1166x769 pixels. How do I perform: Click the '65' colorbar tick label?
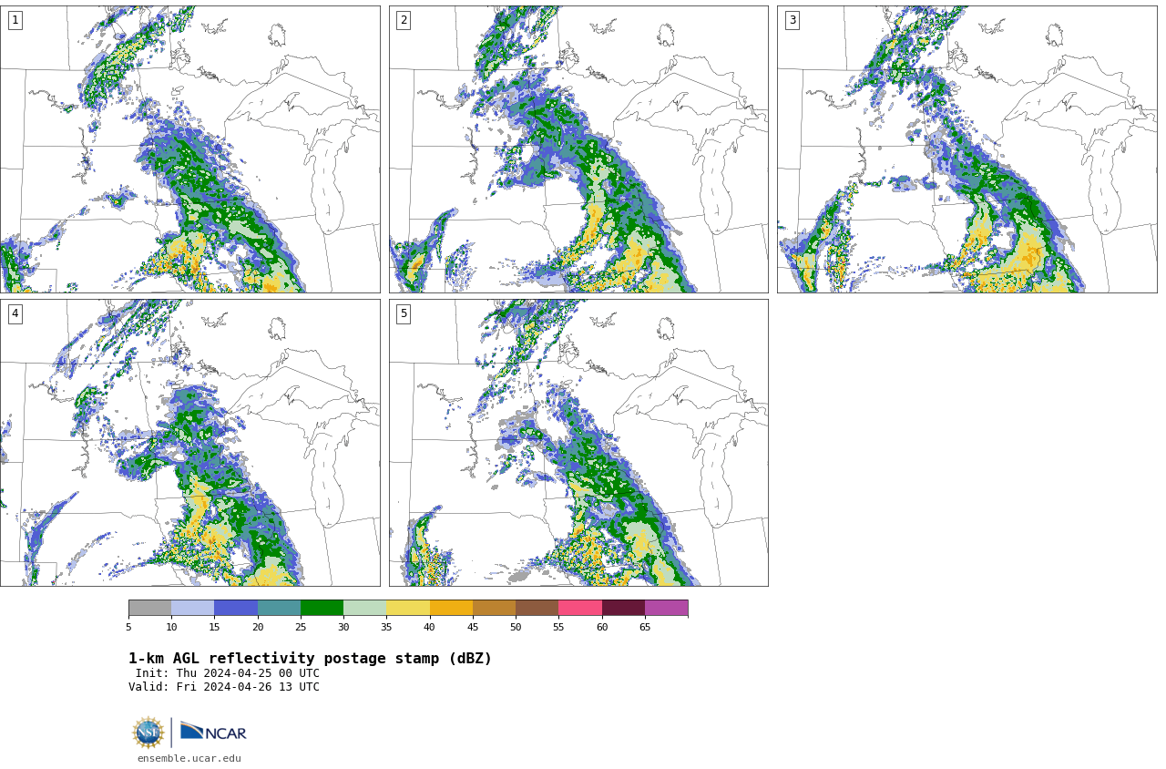(645, 627)
